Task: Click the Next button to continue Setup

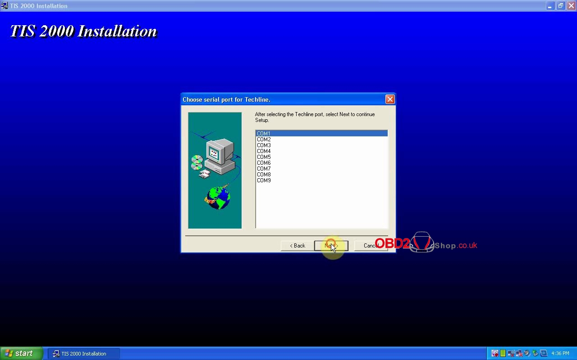Action: [331, 246]
